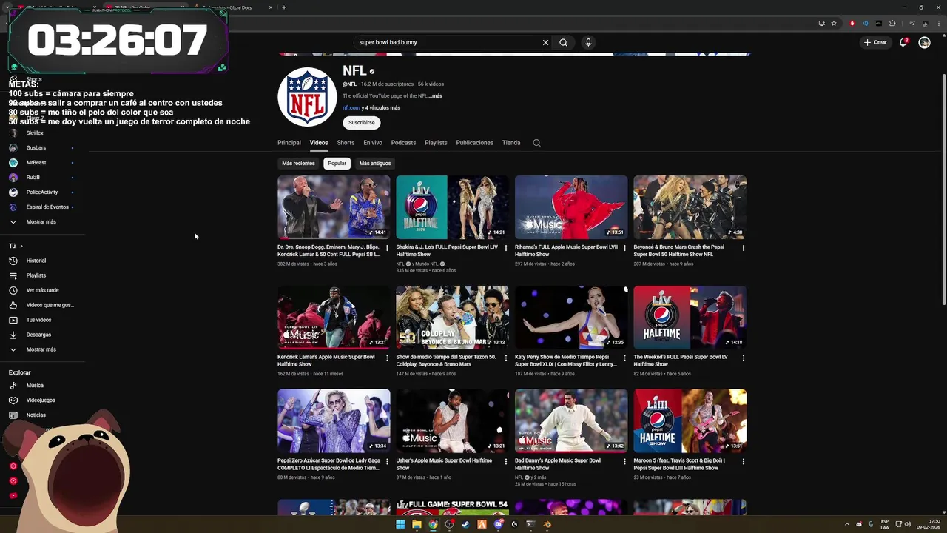Show hidden system tray icons
Screen dimensions: 947x533
tap(848, 524)
